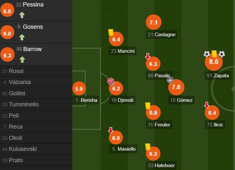This screenshot has width=235, height=170.
Task: Click the yellow card above Mancini
Action: (x=111, y=32)
